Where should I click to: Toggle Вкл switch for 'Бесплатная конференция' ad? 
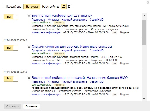[x=11, y=17]
